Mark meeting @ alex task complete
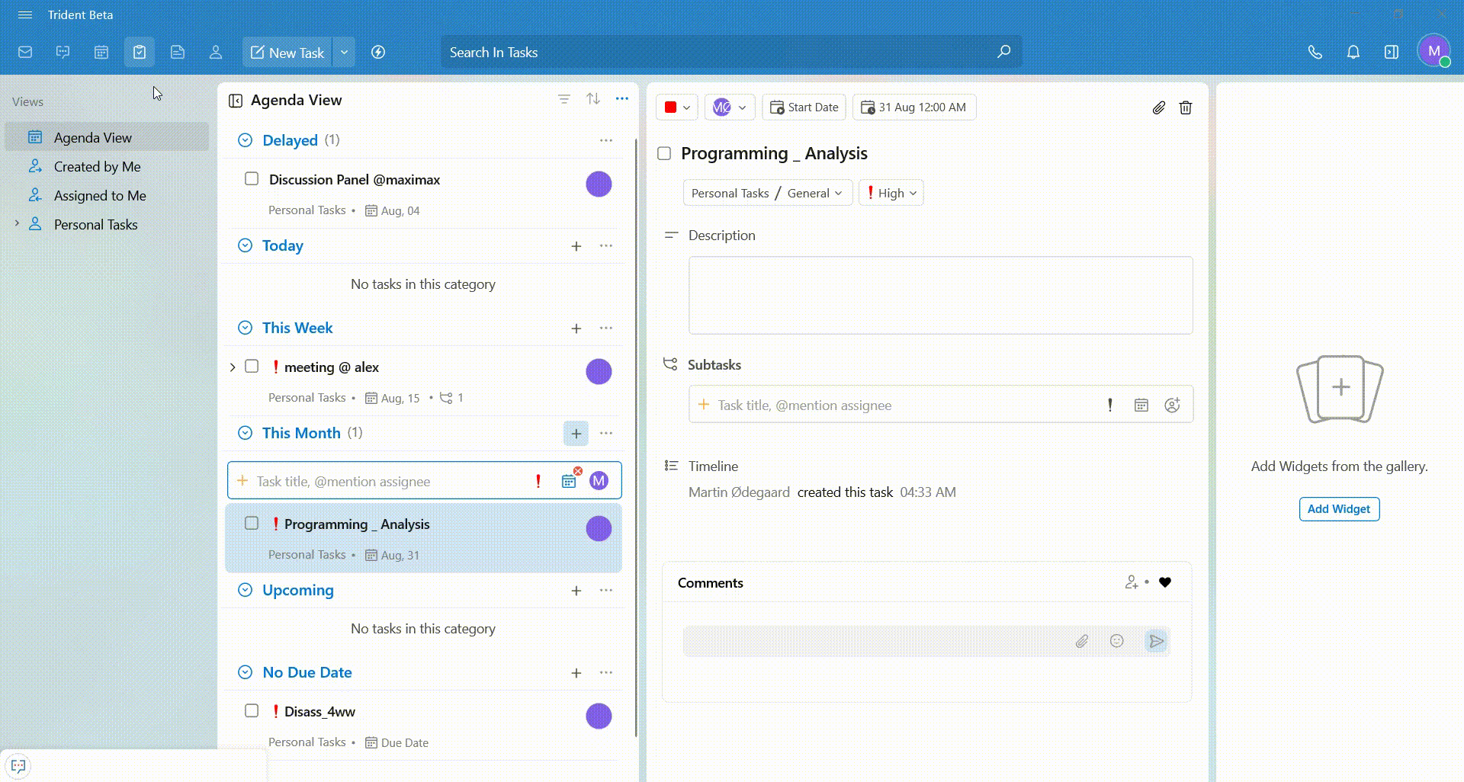This screenshot has height=782, width=1464. tap(252, 367)
